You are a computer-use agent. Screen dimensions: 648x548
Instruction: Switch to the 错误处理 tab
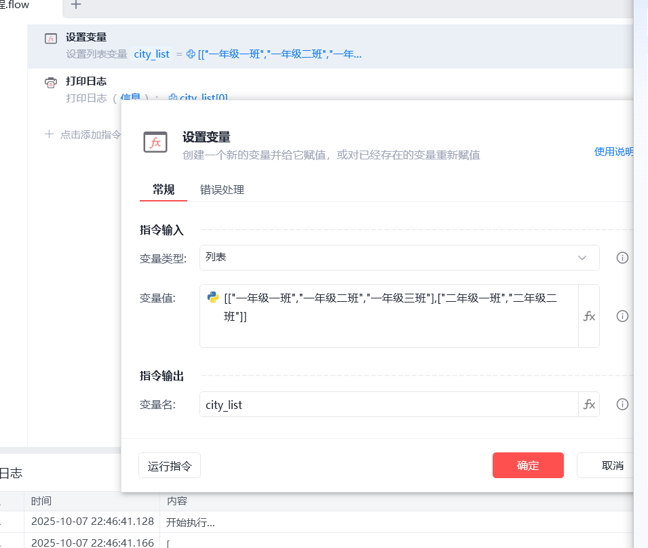(x=223, y=189)
